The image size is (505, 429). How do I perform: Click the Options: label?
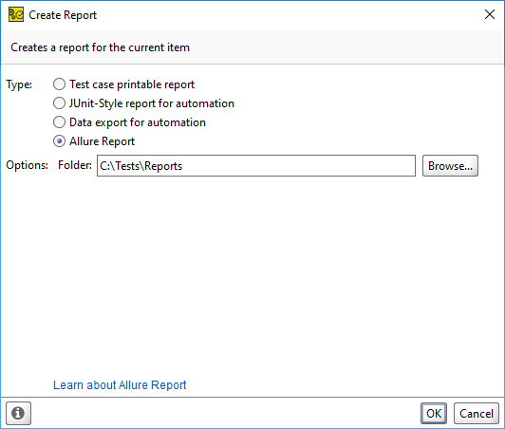coord(27,165)
